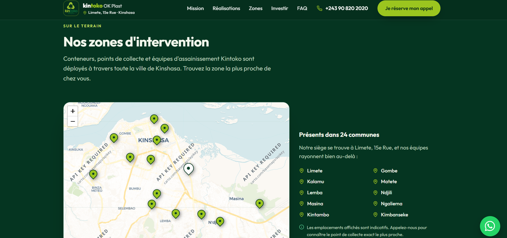The height and width of the screenshot is (238, 507).
Task: Click the 'Masina' label on the map
Action: click(x=236, y=198)
